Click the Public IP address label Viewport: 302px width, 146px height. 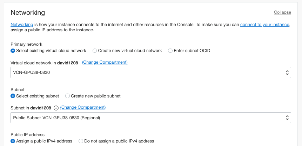coord(27,135)
